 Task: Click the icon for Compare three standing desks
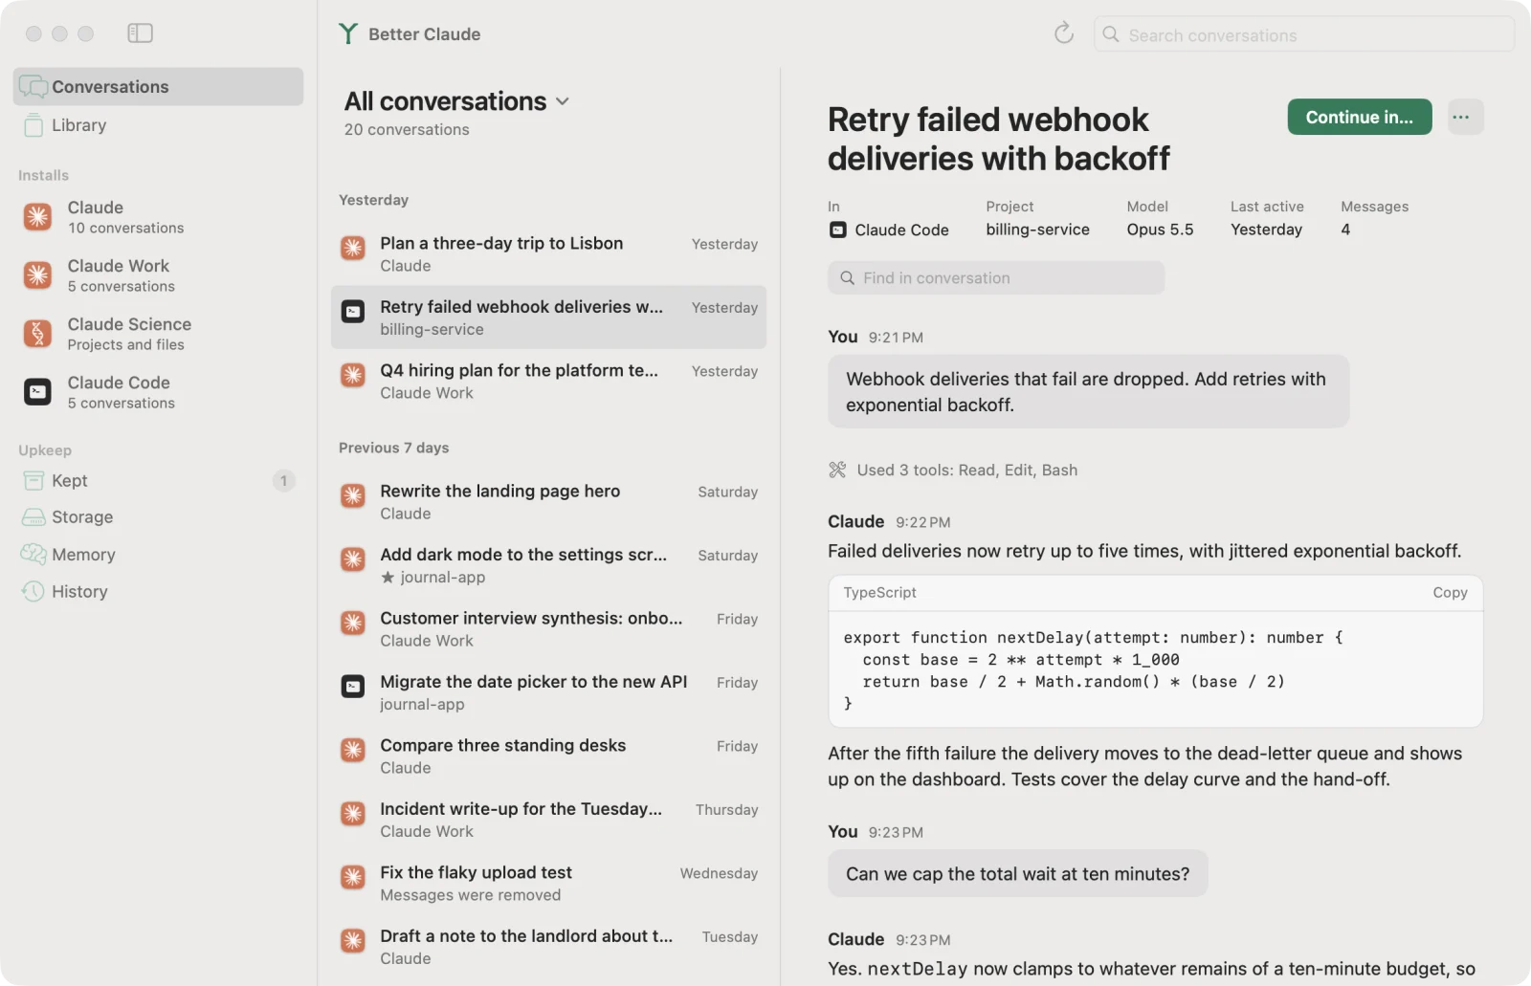[353, 750]
